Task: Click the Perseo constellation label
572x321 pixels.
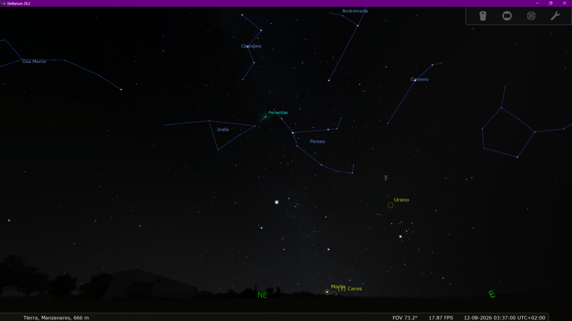Action: click(x=317, y=142)
